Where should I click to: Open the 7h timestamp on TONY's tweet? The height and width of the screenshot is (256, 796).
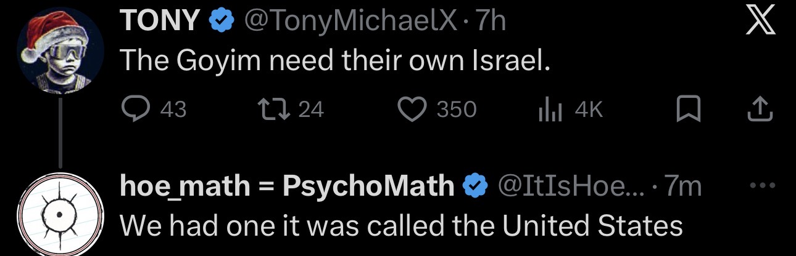click(x=491, y=22)
